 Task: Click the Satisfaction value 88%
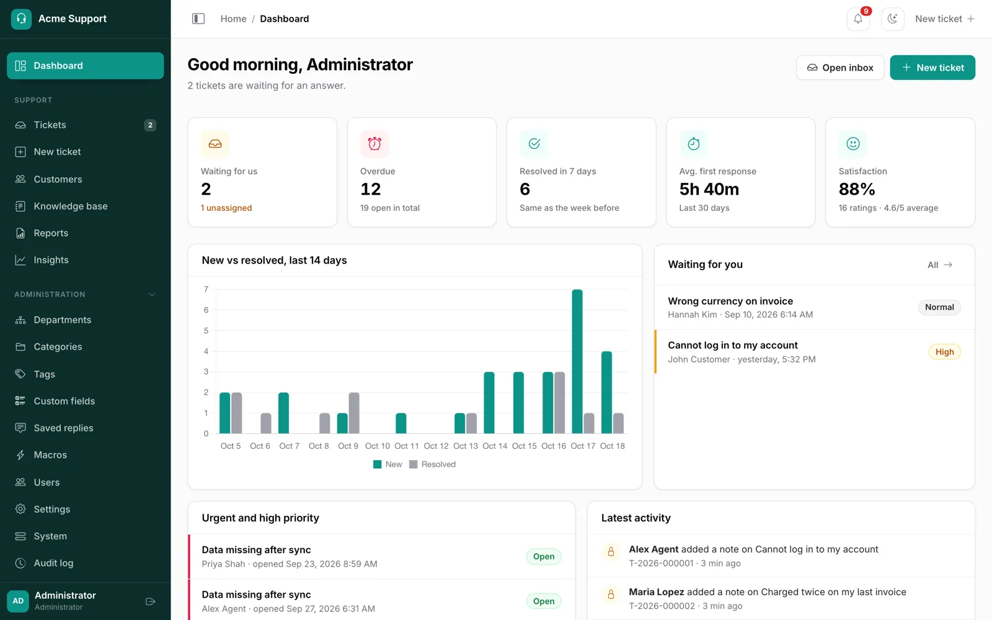pos(857,189)
